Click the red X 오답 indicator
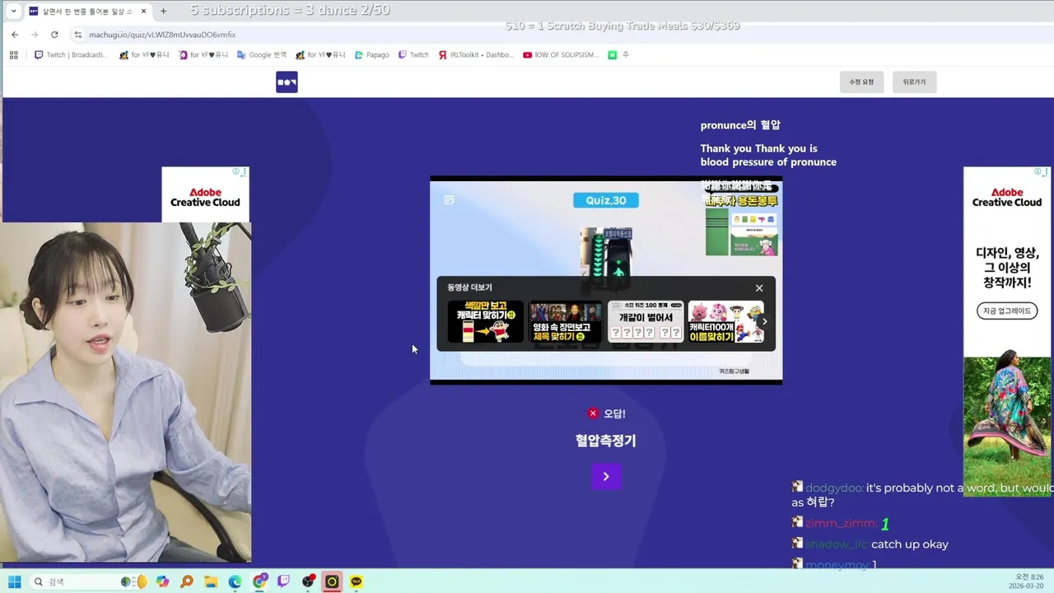 [593, 413]
